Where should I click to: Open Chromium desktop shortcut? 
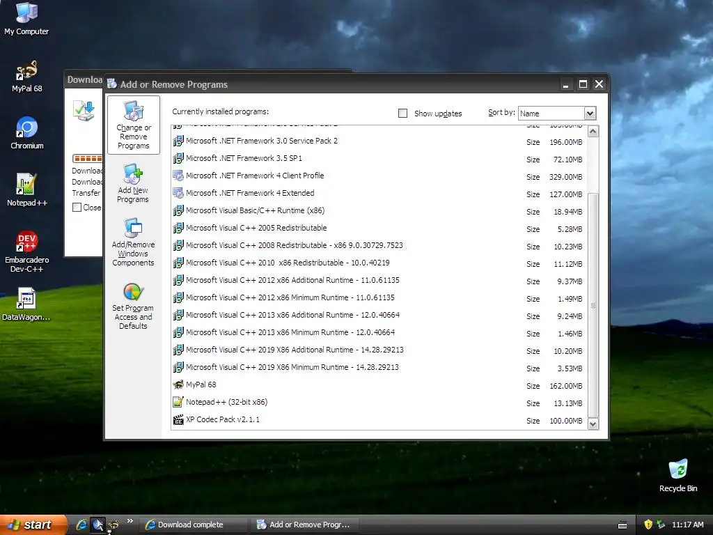click(x=27, y=133)
